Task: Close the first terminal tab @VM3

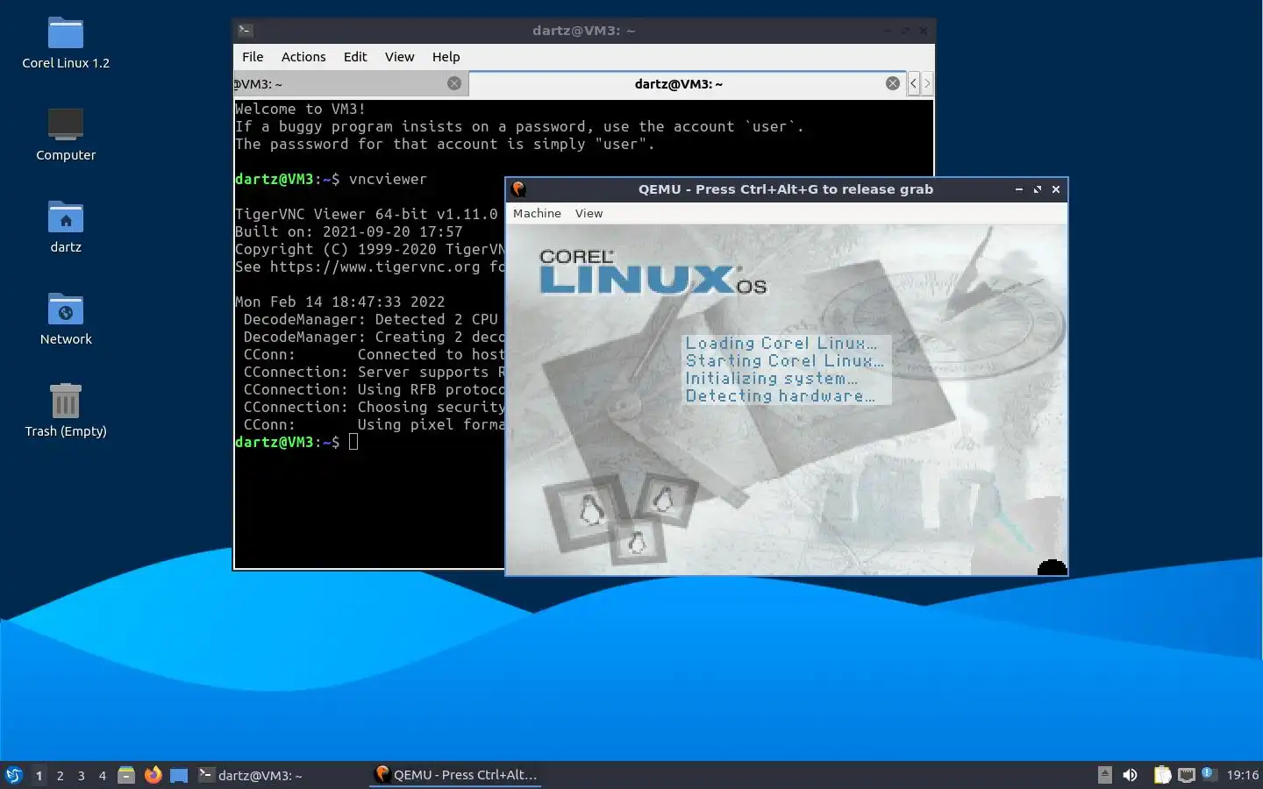Action: point(454,83)
